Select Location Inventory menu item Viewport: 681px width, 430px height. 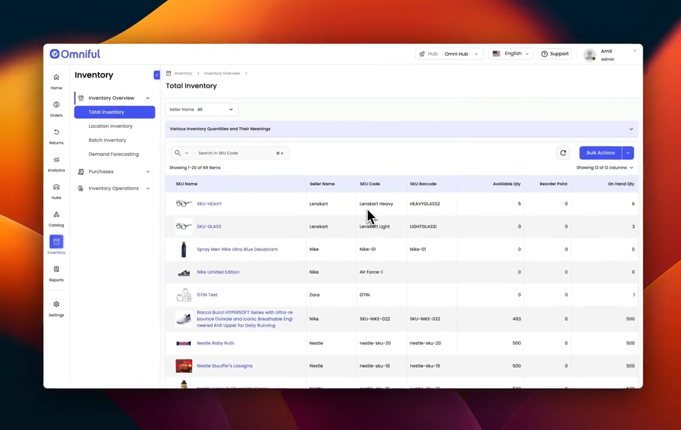click(111, 126)
